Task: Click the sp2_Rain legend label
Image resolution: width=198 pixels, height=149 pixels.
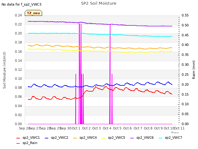Action: pos(30,143)
